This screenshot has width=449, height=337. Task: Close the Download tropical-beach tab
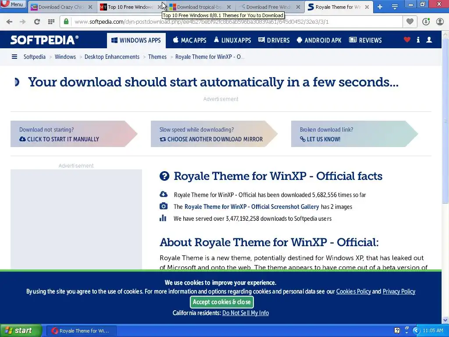(229, 7)
